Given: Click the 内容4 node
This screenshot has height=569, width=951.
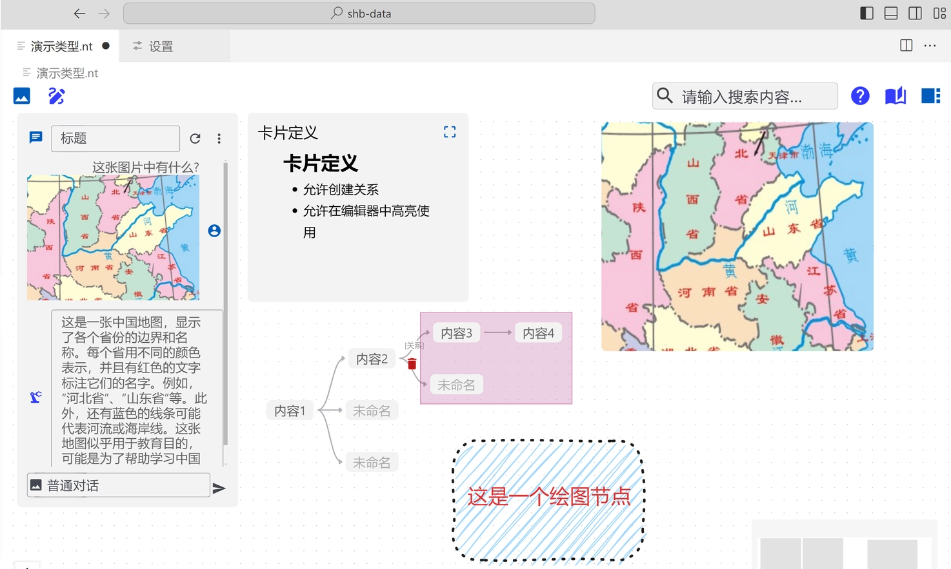Looking at the screenshot, I should coord(538,333).
